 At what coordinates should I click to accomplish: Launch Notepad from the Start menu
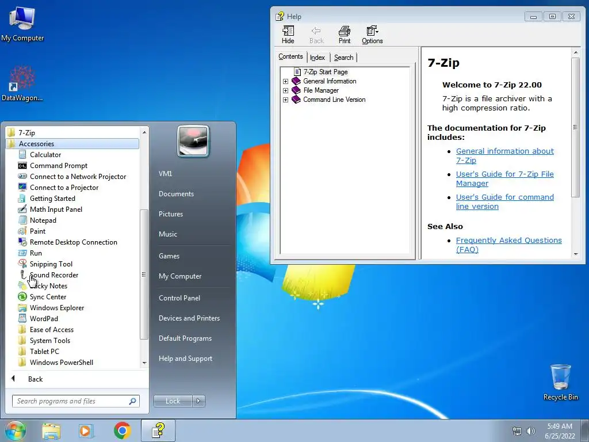point(43,220)
